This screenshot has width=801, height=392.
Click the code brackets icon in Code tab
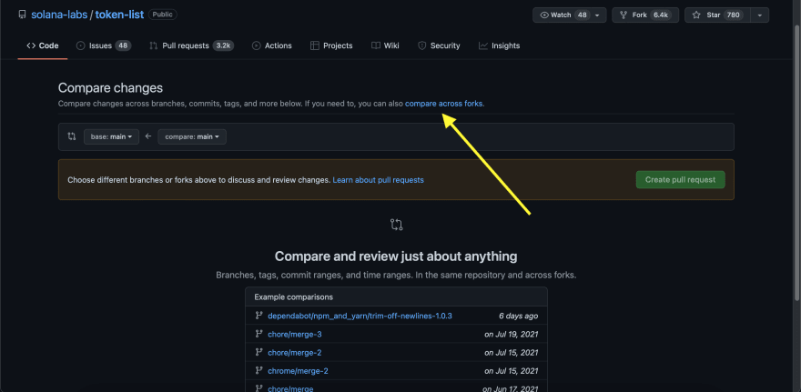point(31,46)
